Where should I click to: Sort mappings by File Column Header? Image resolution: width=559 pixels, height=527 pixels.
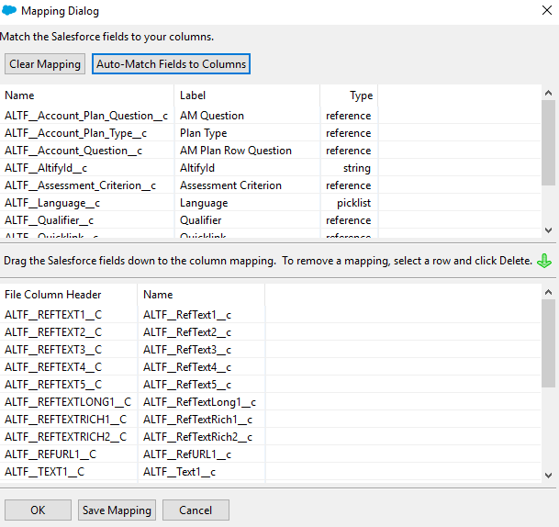click(69, 295)
